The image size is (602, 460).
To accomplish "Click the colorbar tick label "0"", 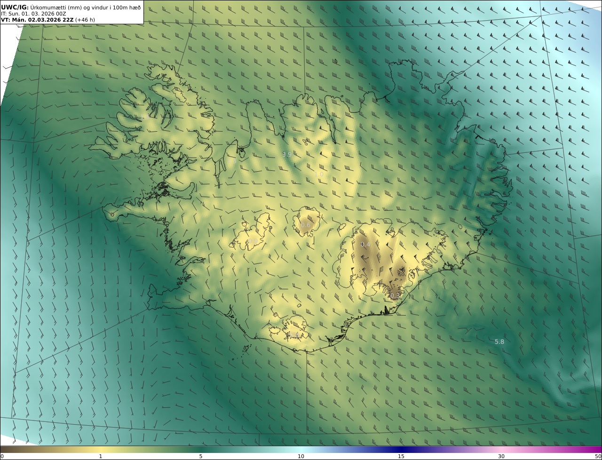I will coord(2,456).
